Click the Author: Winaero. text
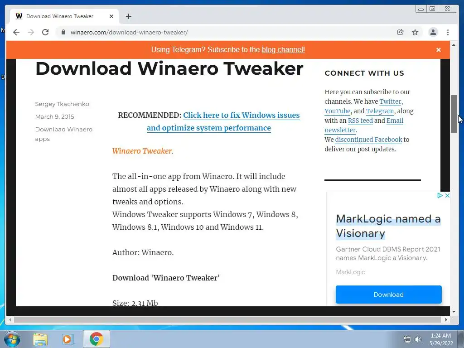 [x=143, y=252]
